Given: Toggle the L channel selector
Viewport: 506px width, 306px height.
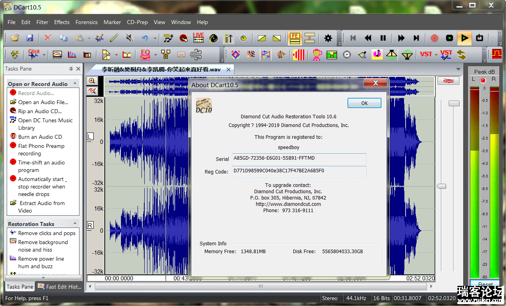Looking at the screenshot, I should click(90, 136).
